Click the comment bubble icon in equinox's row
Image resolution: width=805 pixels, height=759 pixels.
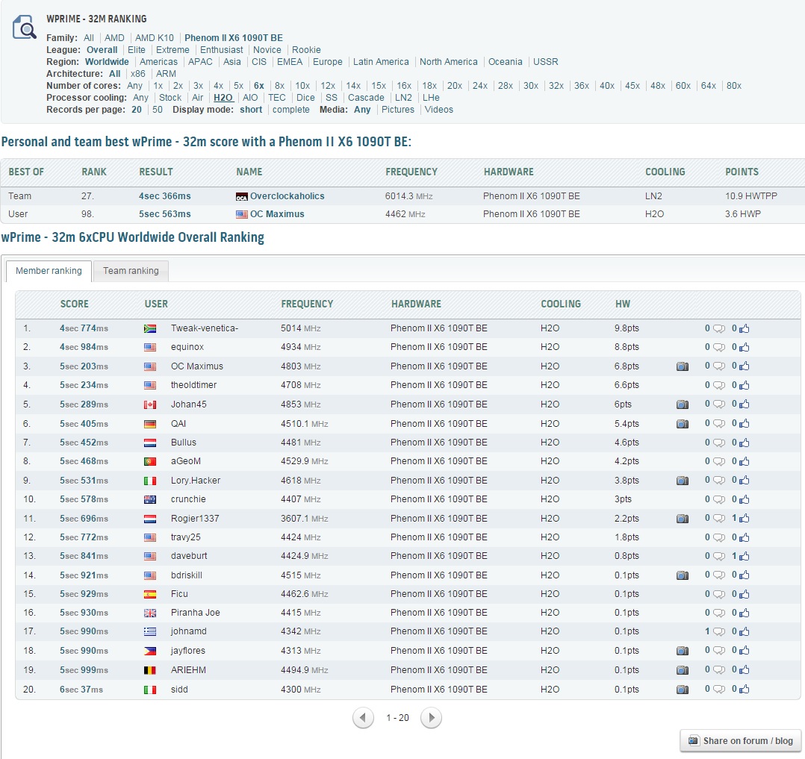(718, 348)
